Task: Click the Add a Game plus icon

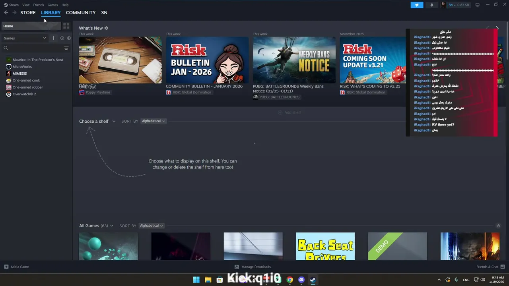Action: tap(6, 267)
